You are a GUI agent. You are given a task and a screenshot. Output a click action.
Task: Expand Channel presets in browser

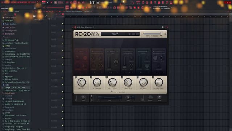coord(9,31)
